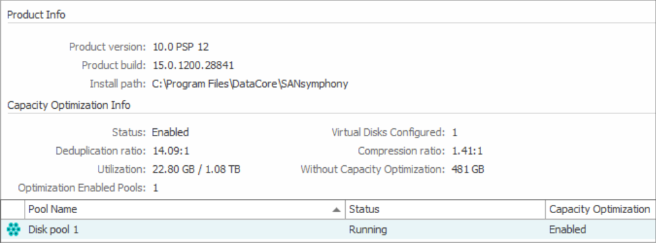Click the Product version value 10.0 PSP 12
This screenshot has width=656, height=243.
tap(181, 47)
